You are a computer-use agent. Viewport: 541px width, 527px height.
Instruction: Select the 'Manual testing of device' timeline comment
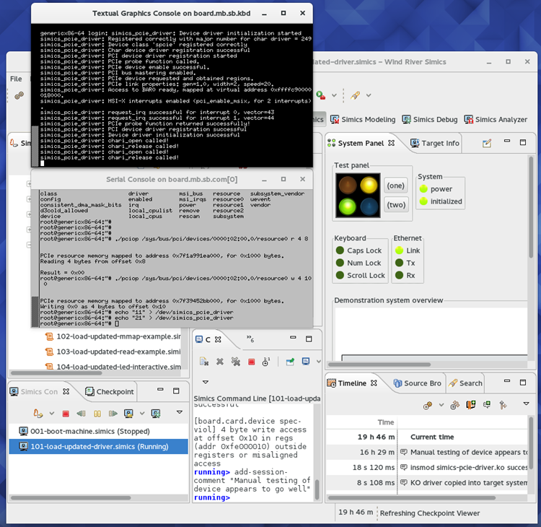pos(427,452)
